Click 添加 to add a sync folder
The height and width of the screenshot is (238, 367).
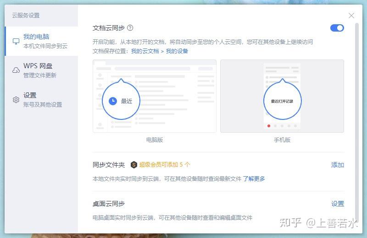tap(338, 165)
